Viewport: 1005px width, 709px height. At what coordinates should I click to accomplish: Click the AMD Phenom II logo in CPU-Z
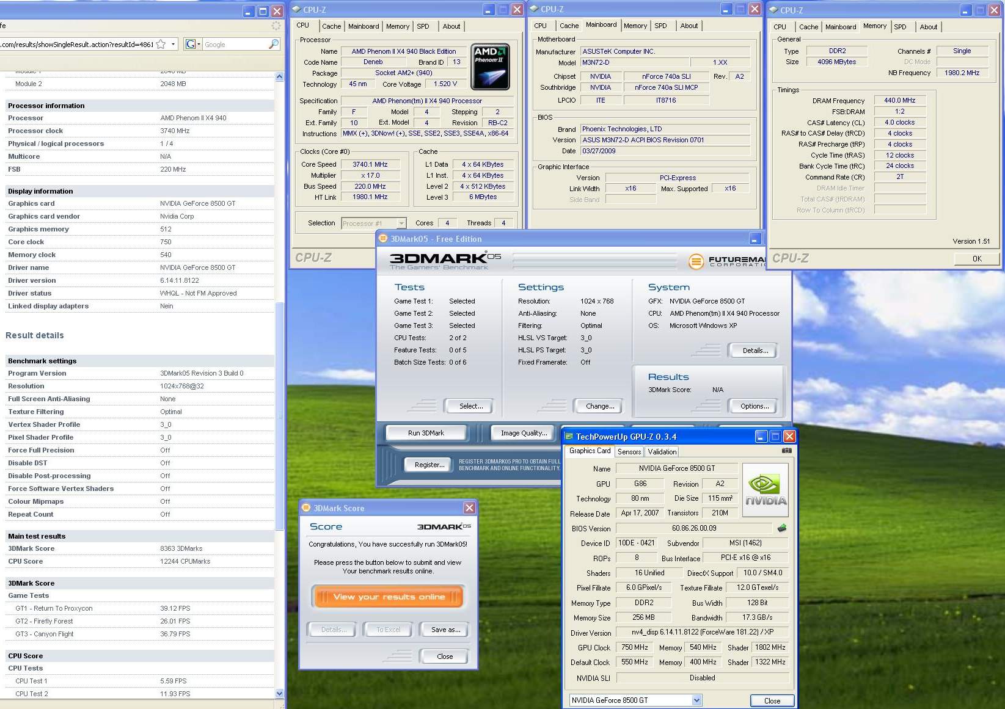[491, 67]
